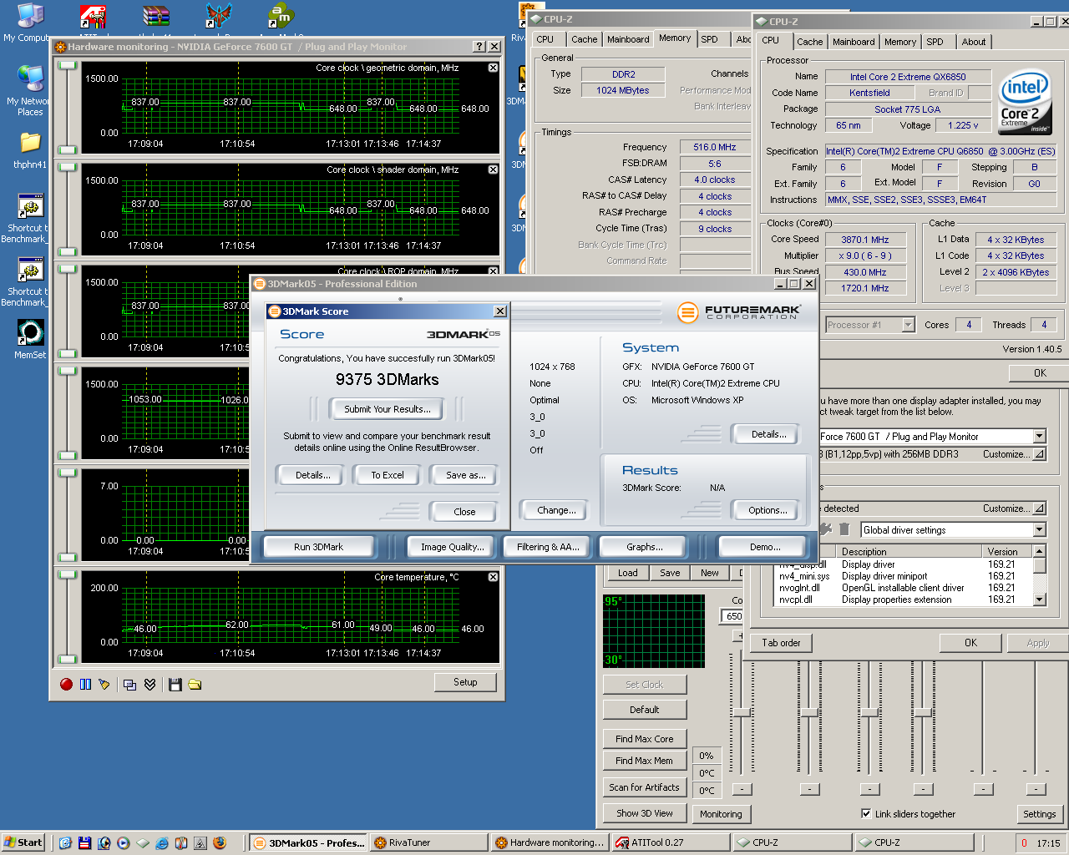Viewport: 1069px width, 855px height.
Task: Click Internet Explorer icon in quick launch
Action: 162,842
